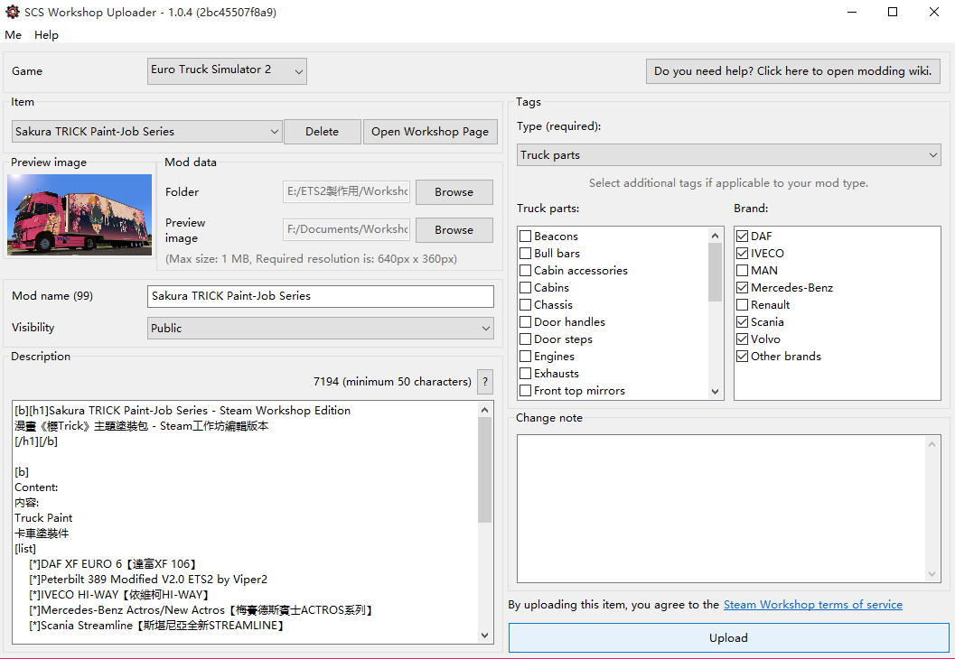
Task: Expand the Game dropdown
Action: pyautogui.click(x=227, y=70)
